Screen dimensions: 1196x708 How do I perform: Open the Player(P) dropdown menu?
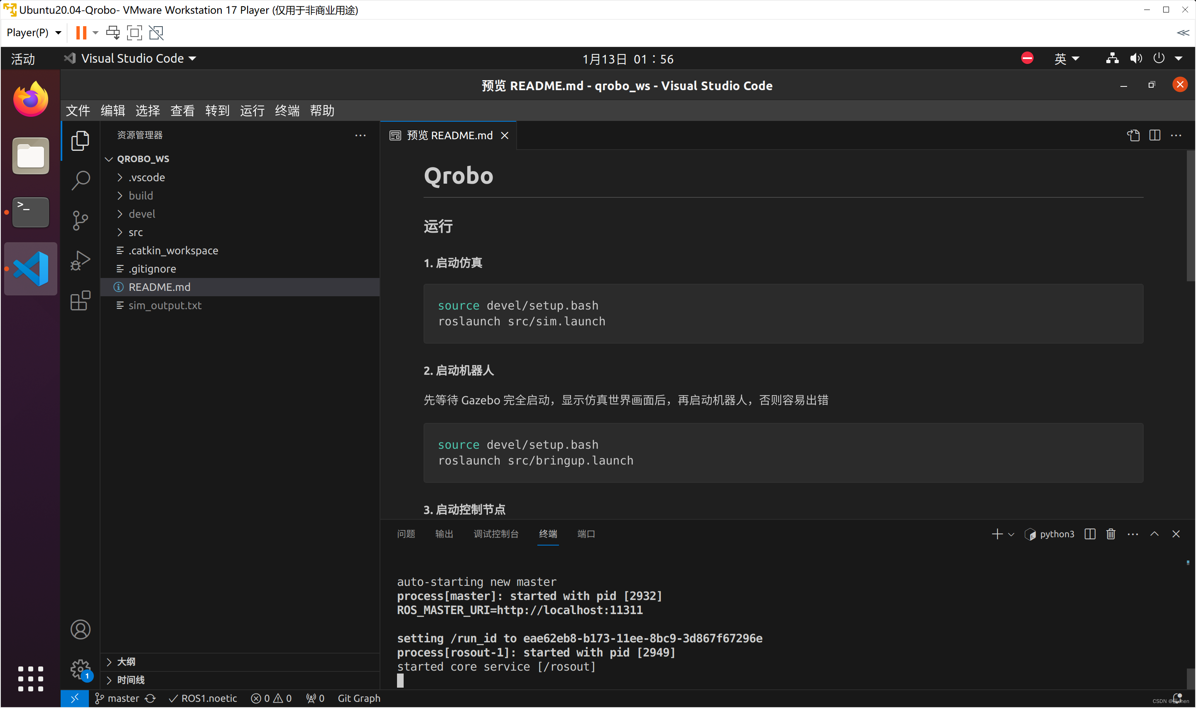point(34,33)
